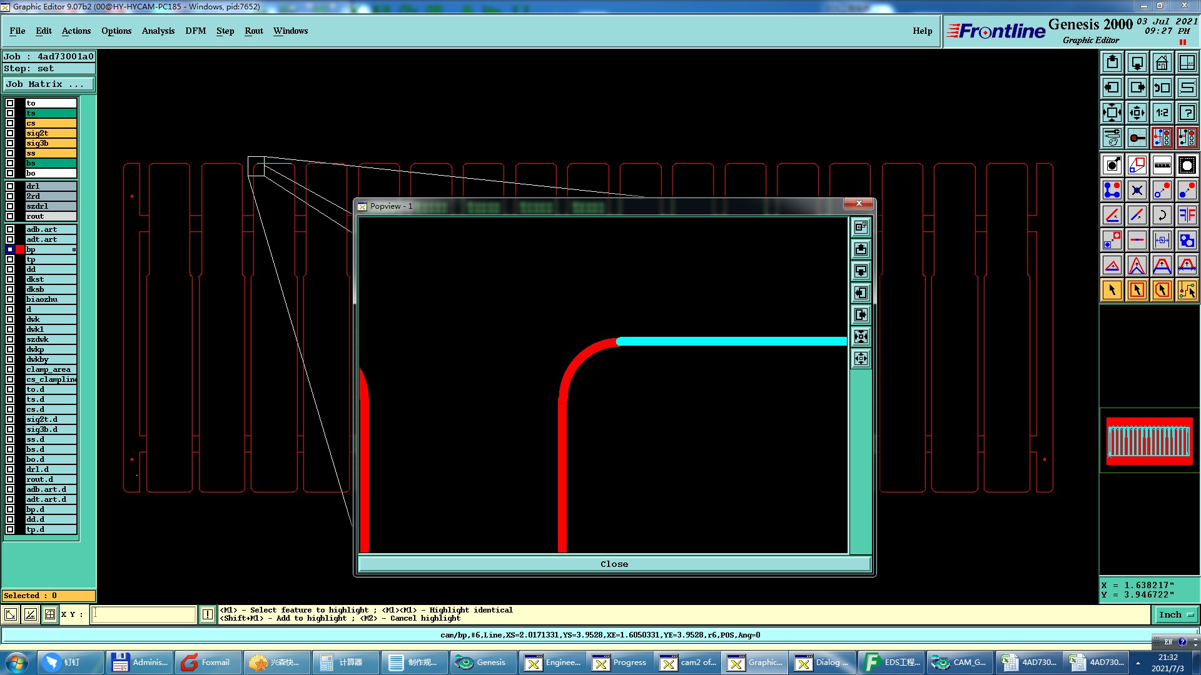This screenshot has height=675, width=1201.
Task: Open the Windows menu
Action: [x=290, y=31]
